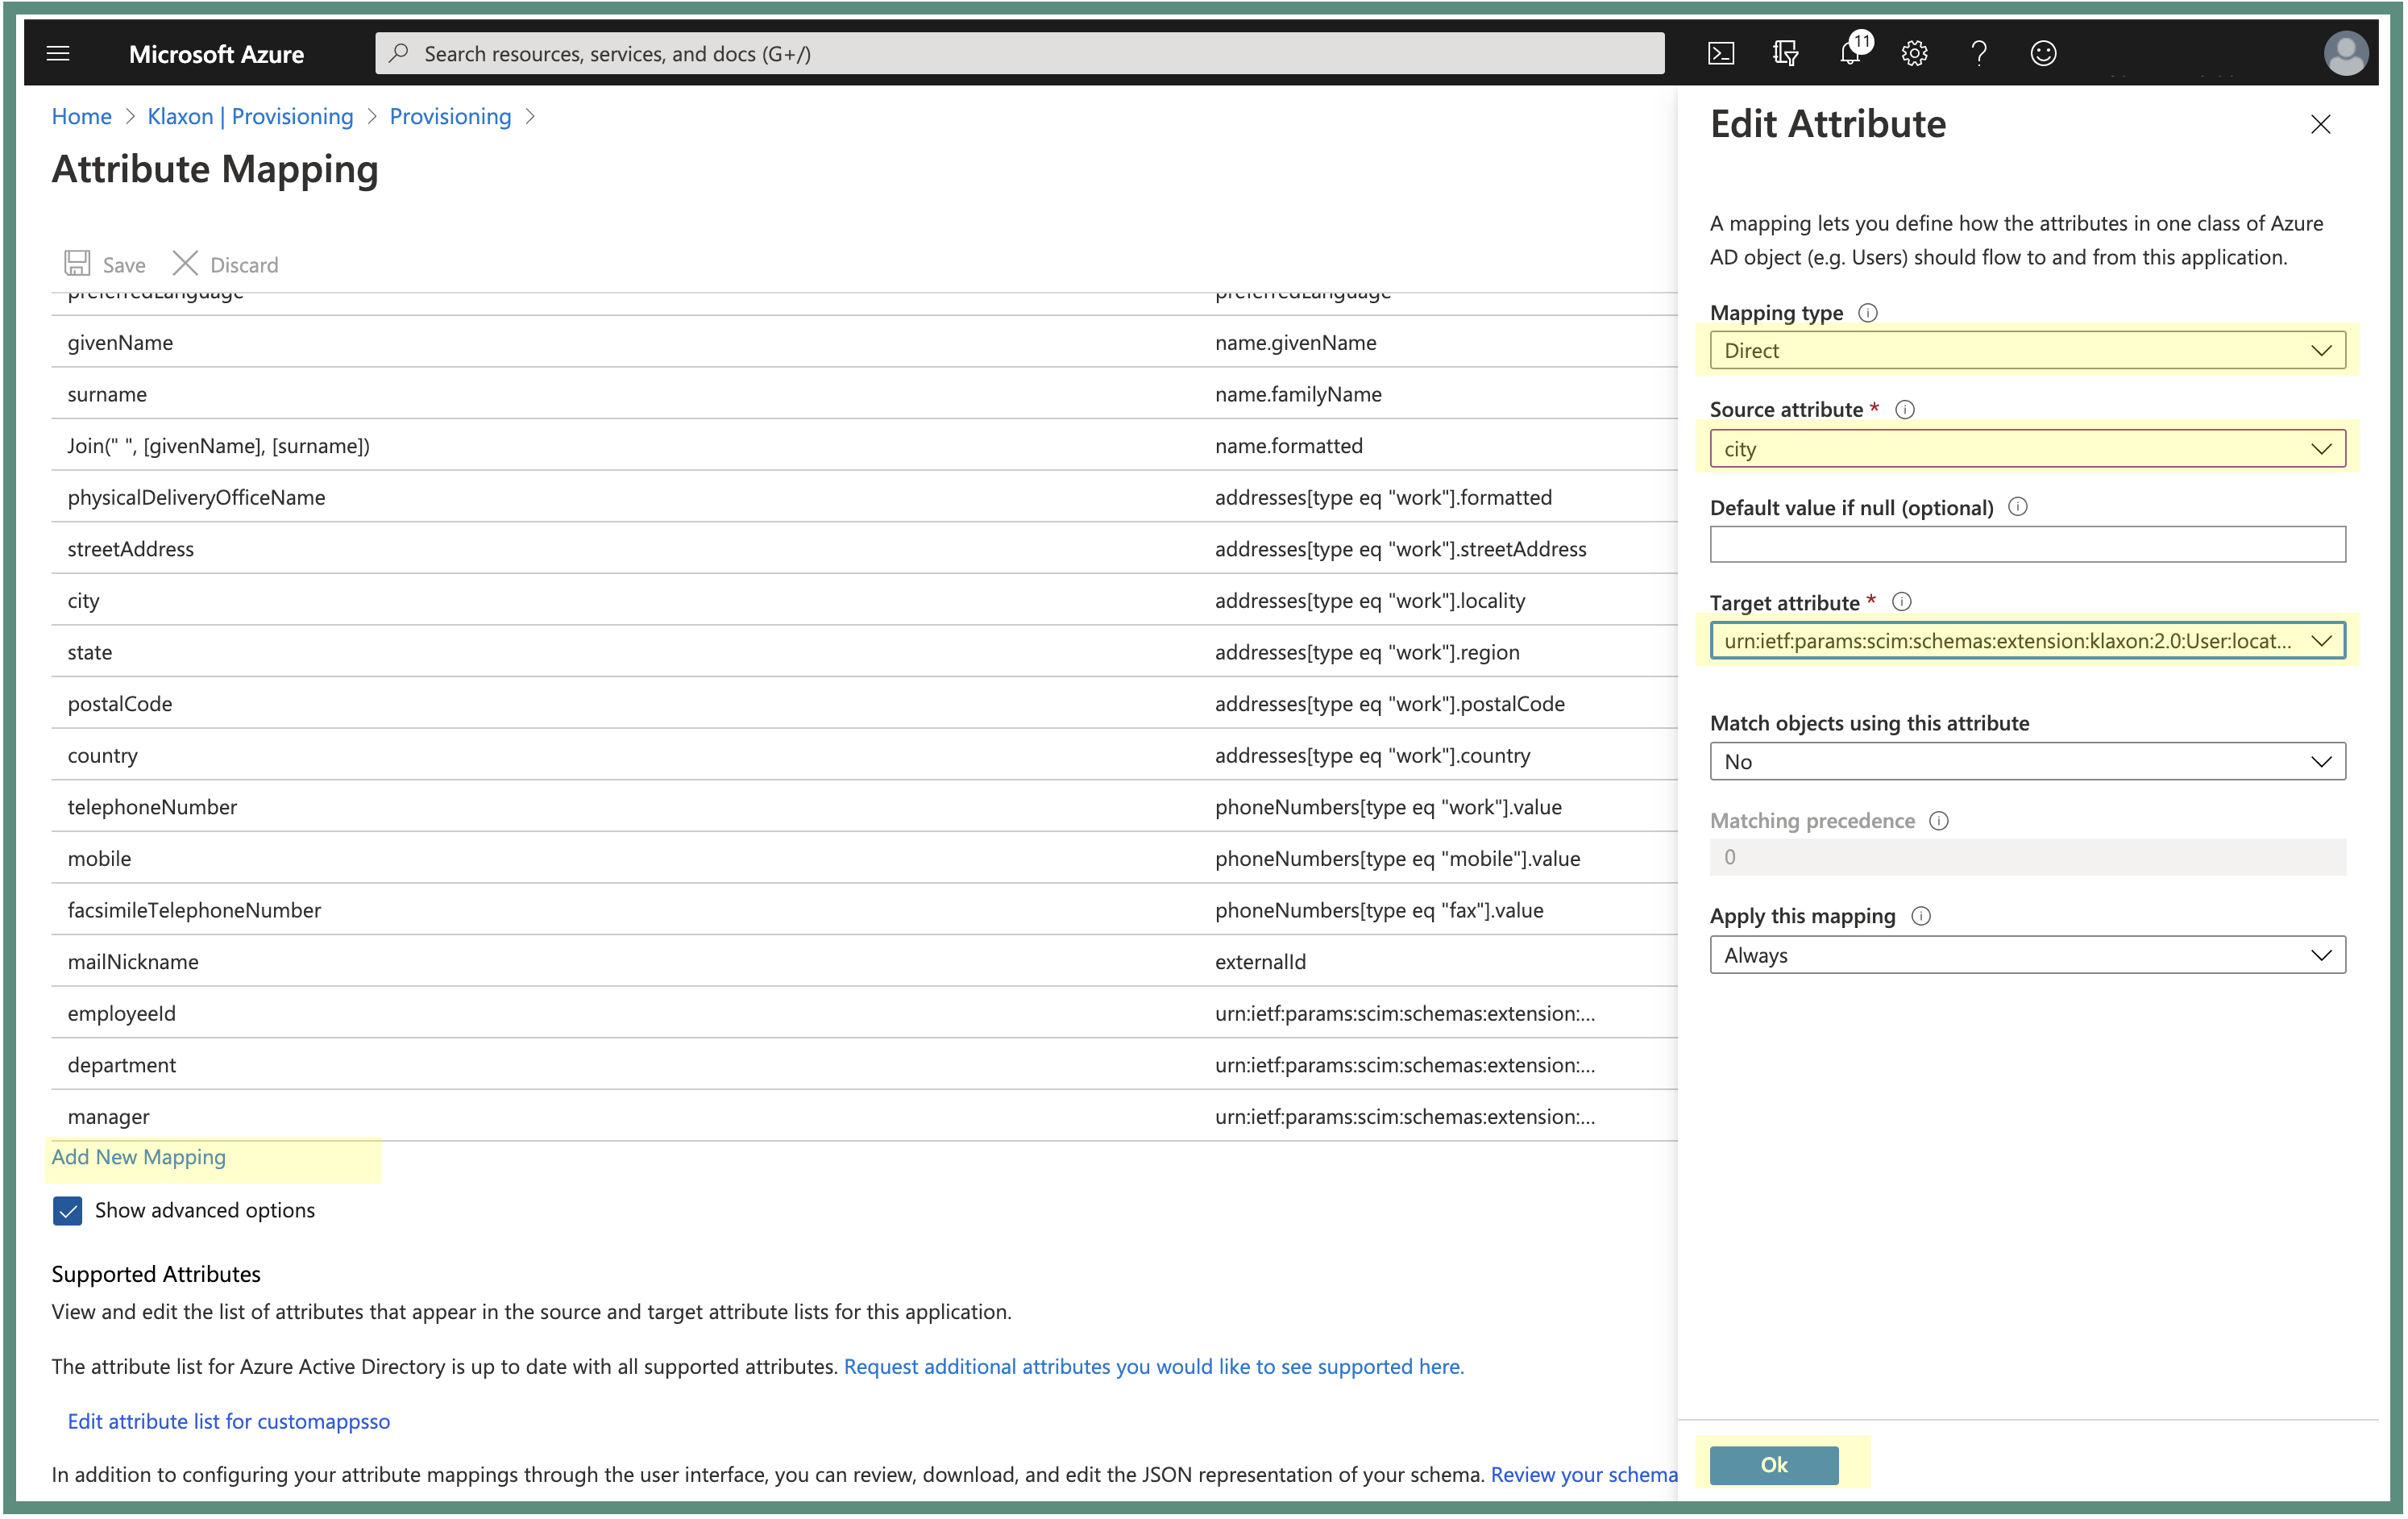Uncheck Show advanced options checkbox
Viewport: 2408px width, 1519px height.
(x=67, y=1211)
